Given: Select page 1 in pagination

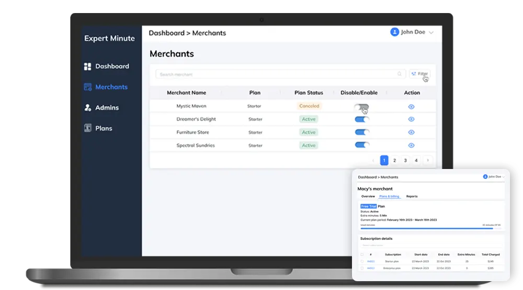Looking at the screenshot, I should [x=384, y=160].
